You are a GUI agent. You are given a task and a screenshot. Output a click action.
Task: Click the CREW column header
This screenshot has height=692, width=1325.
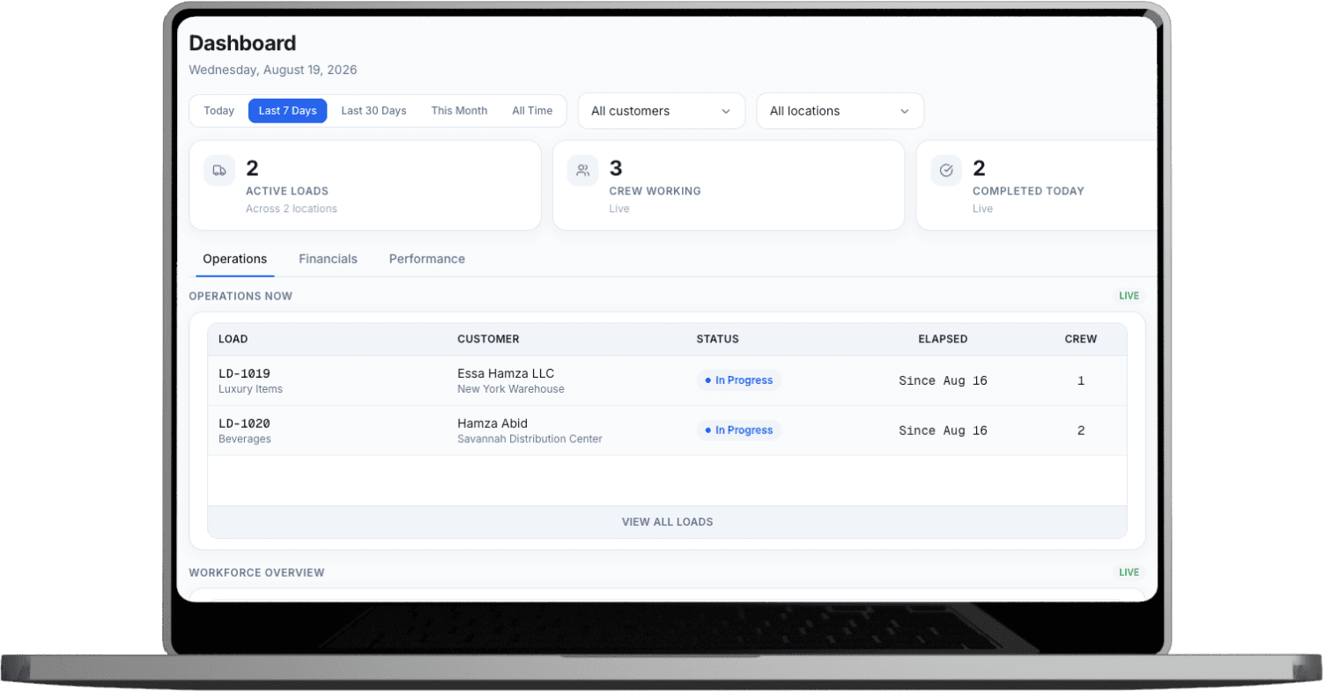[x=1081, y=339]
